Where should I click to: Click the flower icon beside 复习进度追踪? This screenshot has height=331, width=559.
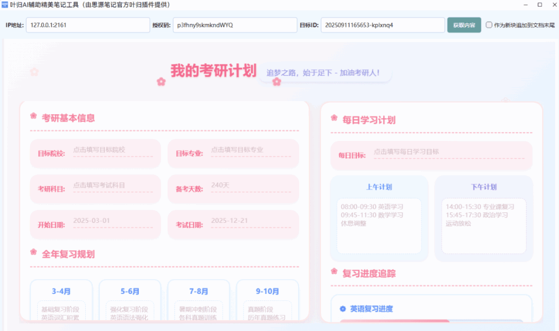click(x=334, y=271)
